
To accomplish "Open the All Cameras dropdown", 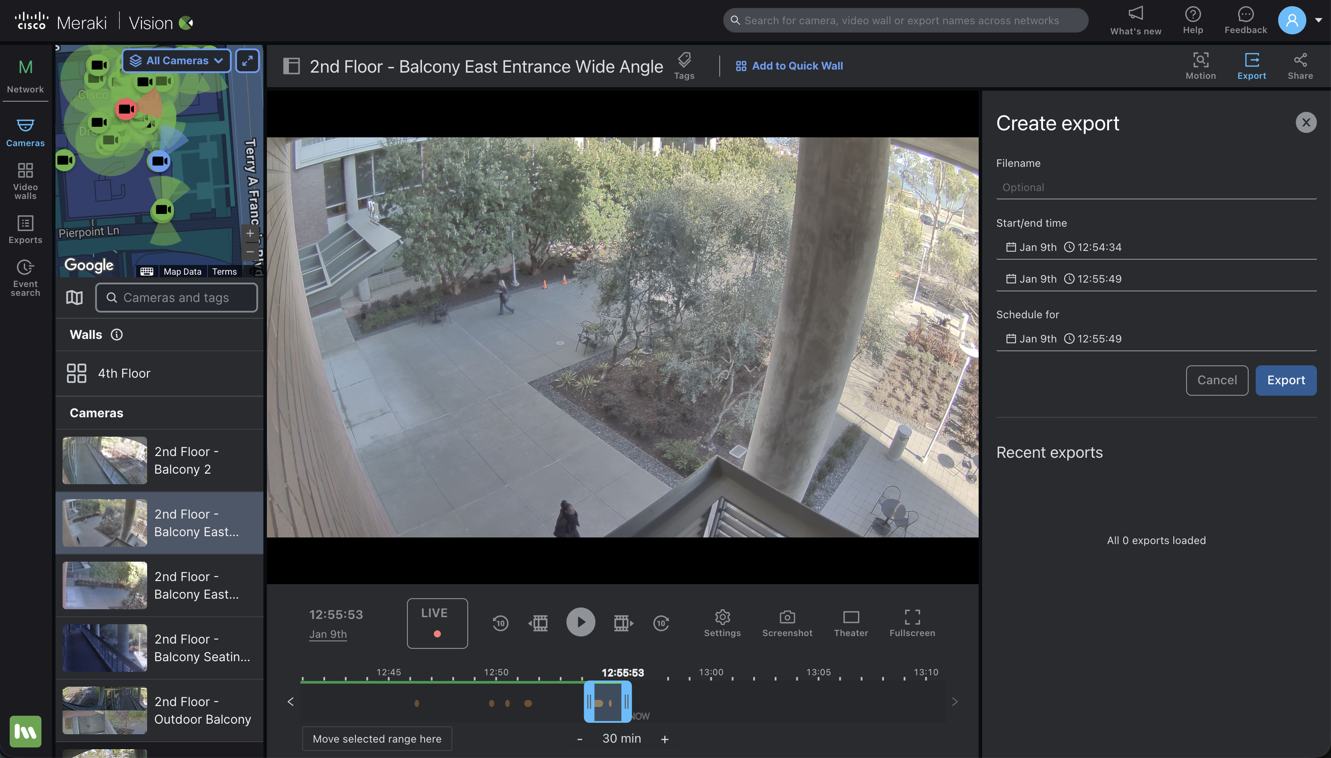I will [177, 60].
